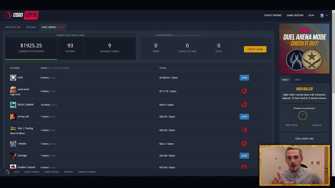View BDOG_GAMER's 10 items
Image resolution: width=335 pixels, height=188 pixels.
coord(54,105)
